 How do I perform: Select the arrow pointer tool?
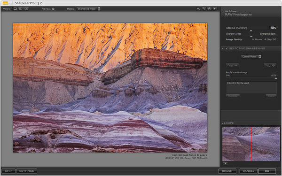198,9
